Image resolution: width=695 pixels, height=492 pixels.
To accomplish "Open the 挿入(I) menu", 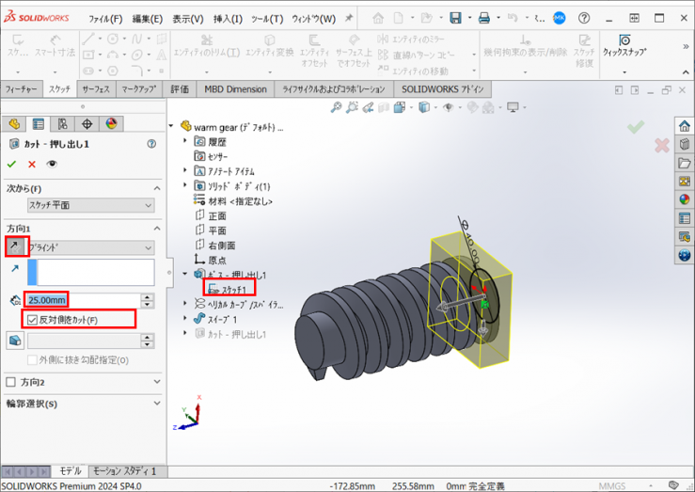I will [x=227, y=19].
